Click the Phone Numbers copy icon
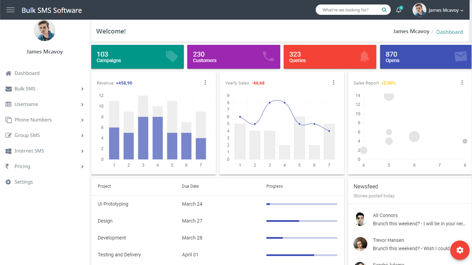Viewport: 472px width, 265px height. point(8,120)
